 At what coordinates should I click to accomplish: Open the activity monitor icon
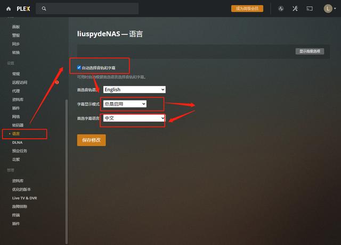[x=281, y=9]
